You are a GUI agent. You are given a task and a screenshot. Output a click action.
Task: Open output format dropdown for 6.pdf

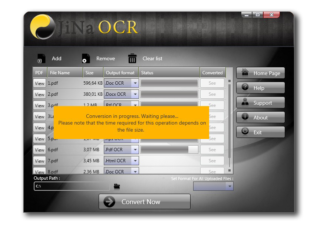(x=135, y=150)
